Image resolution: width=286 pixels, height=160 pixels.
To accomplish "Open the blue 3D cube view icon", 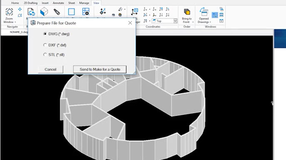I will (44, 12).
